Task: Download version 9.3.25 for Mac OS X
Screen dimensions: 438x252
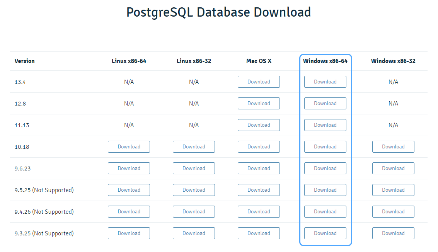Action: tap(259, 233)
